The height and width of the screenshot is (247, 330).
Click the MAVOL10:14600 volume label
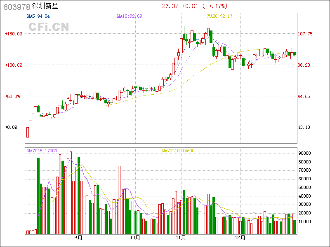178,151
